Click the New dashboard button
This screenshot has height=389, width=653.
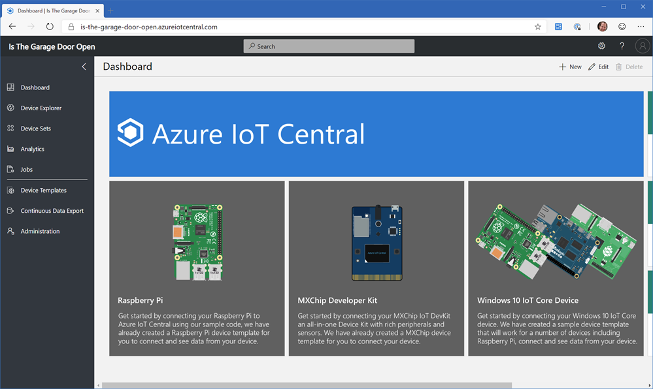[570, 67]
